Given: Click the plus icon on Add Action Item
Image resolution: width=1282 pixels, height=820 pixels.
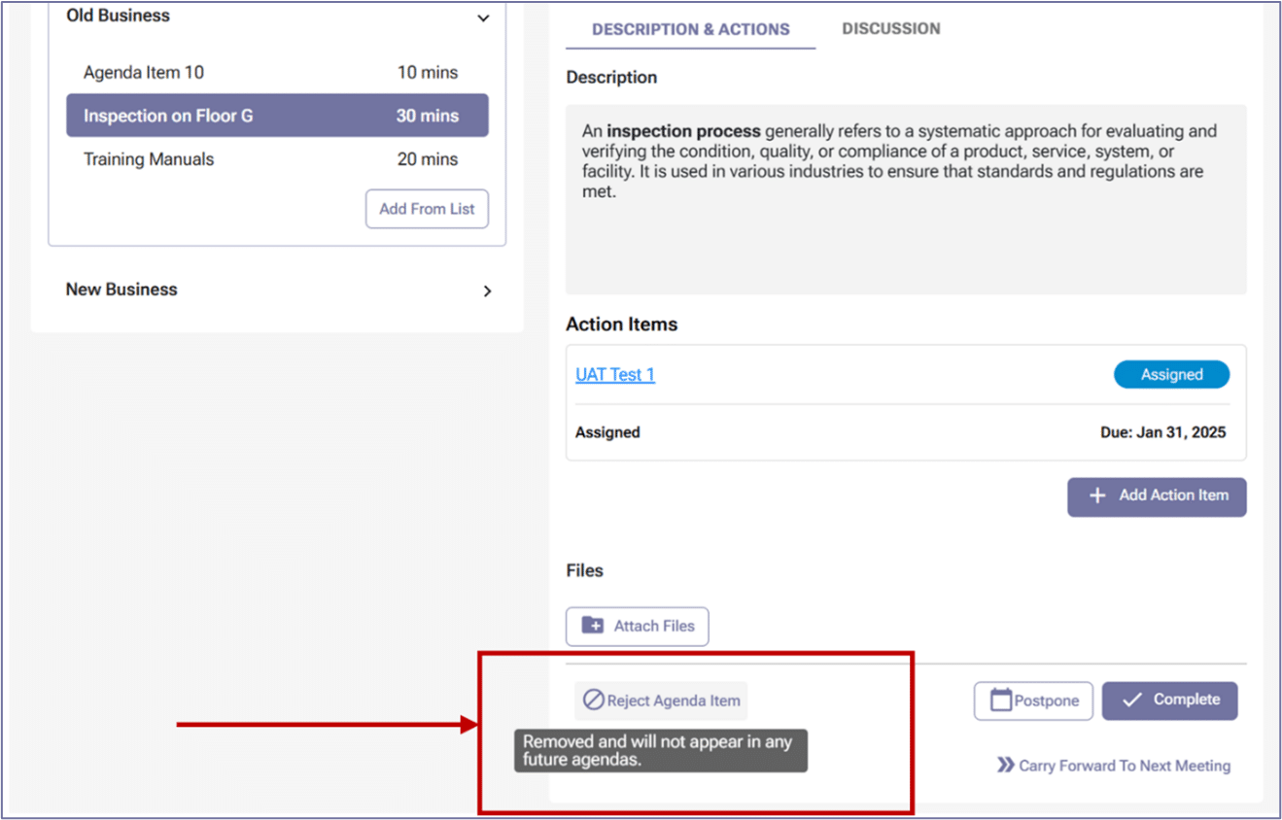Looking at the screenshot, I should point(1097,495).
